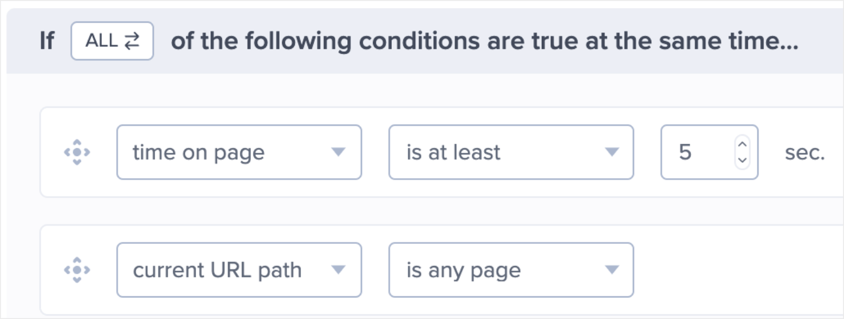Grab the drag handle for current URL path row

click(77, 270)
